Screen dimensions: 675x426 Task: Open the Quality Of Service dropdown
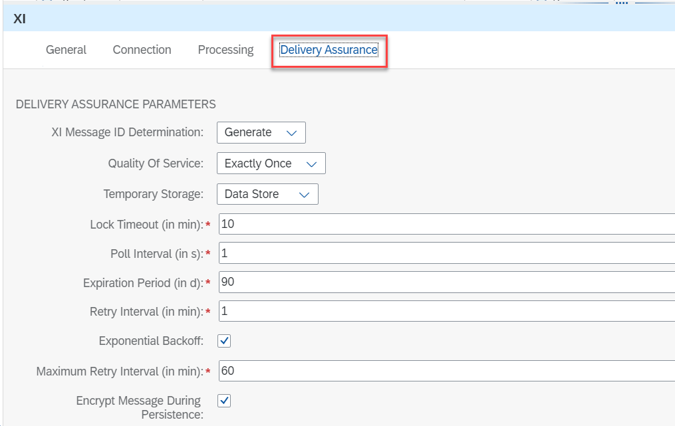click(x=271, y=163)
